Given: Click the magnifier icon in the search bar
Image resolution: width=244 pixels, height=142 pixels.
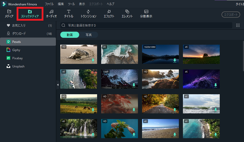Looking at the screenshot, I should (x=63, y=25).
